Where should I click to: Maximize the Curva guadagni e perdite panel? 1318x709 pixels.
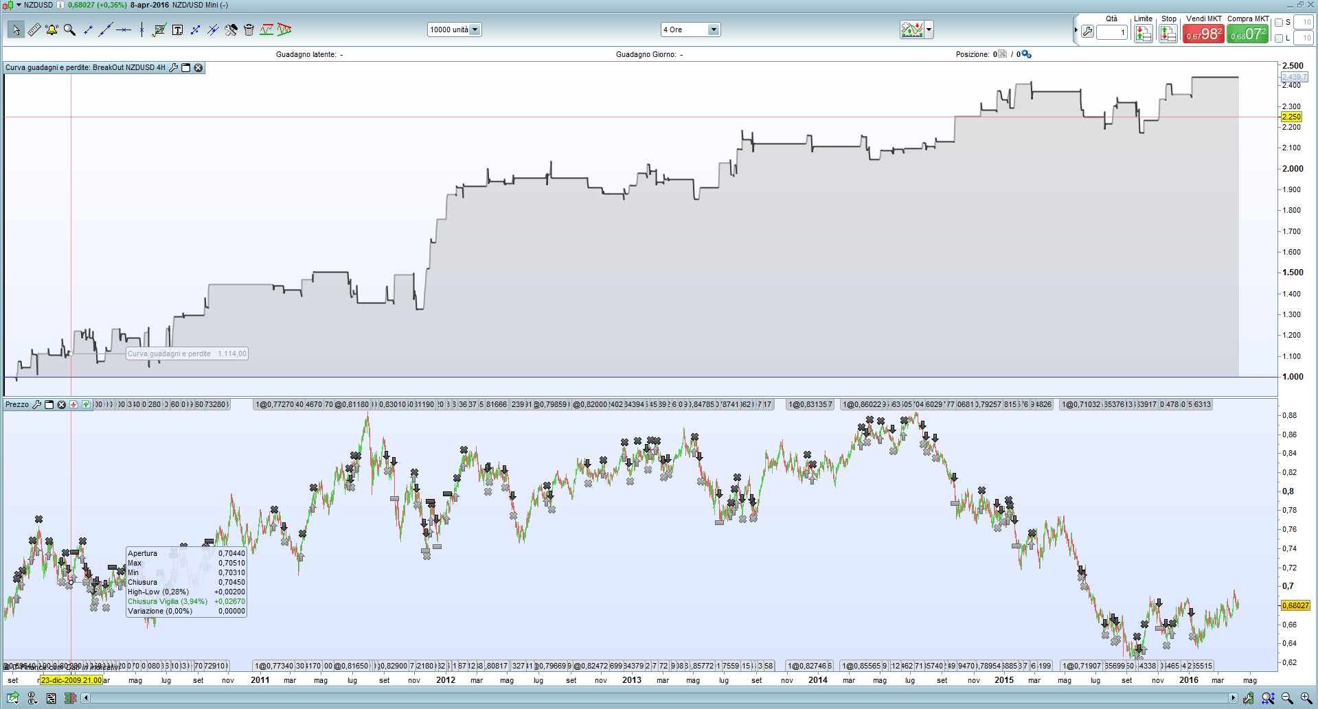(x=185, y=67)
